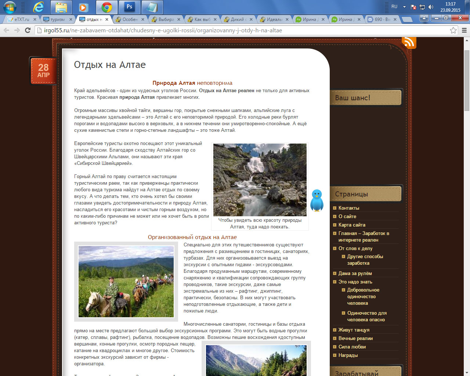The height and width of the screenshot is (376, 470).
Task: Open the Живут танцуя link
Action: (x=354, y=330)
